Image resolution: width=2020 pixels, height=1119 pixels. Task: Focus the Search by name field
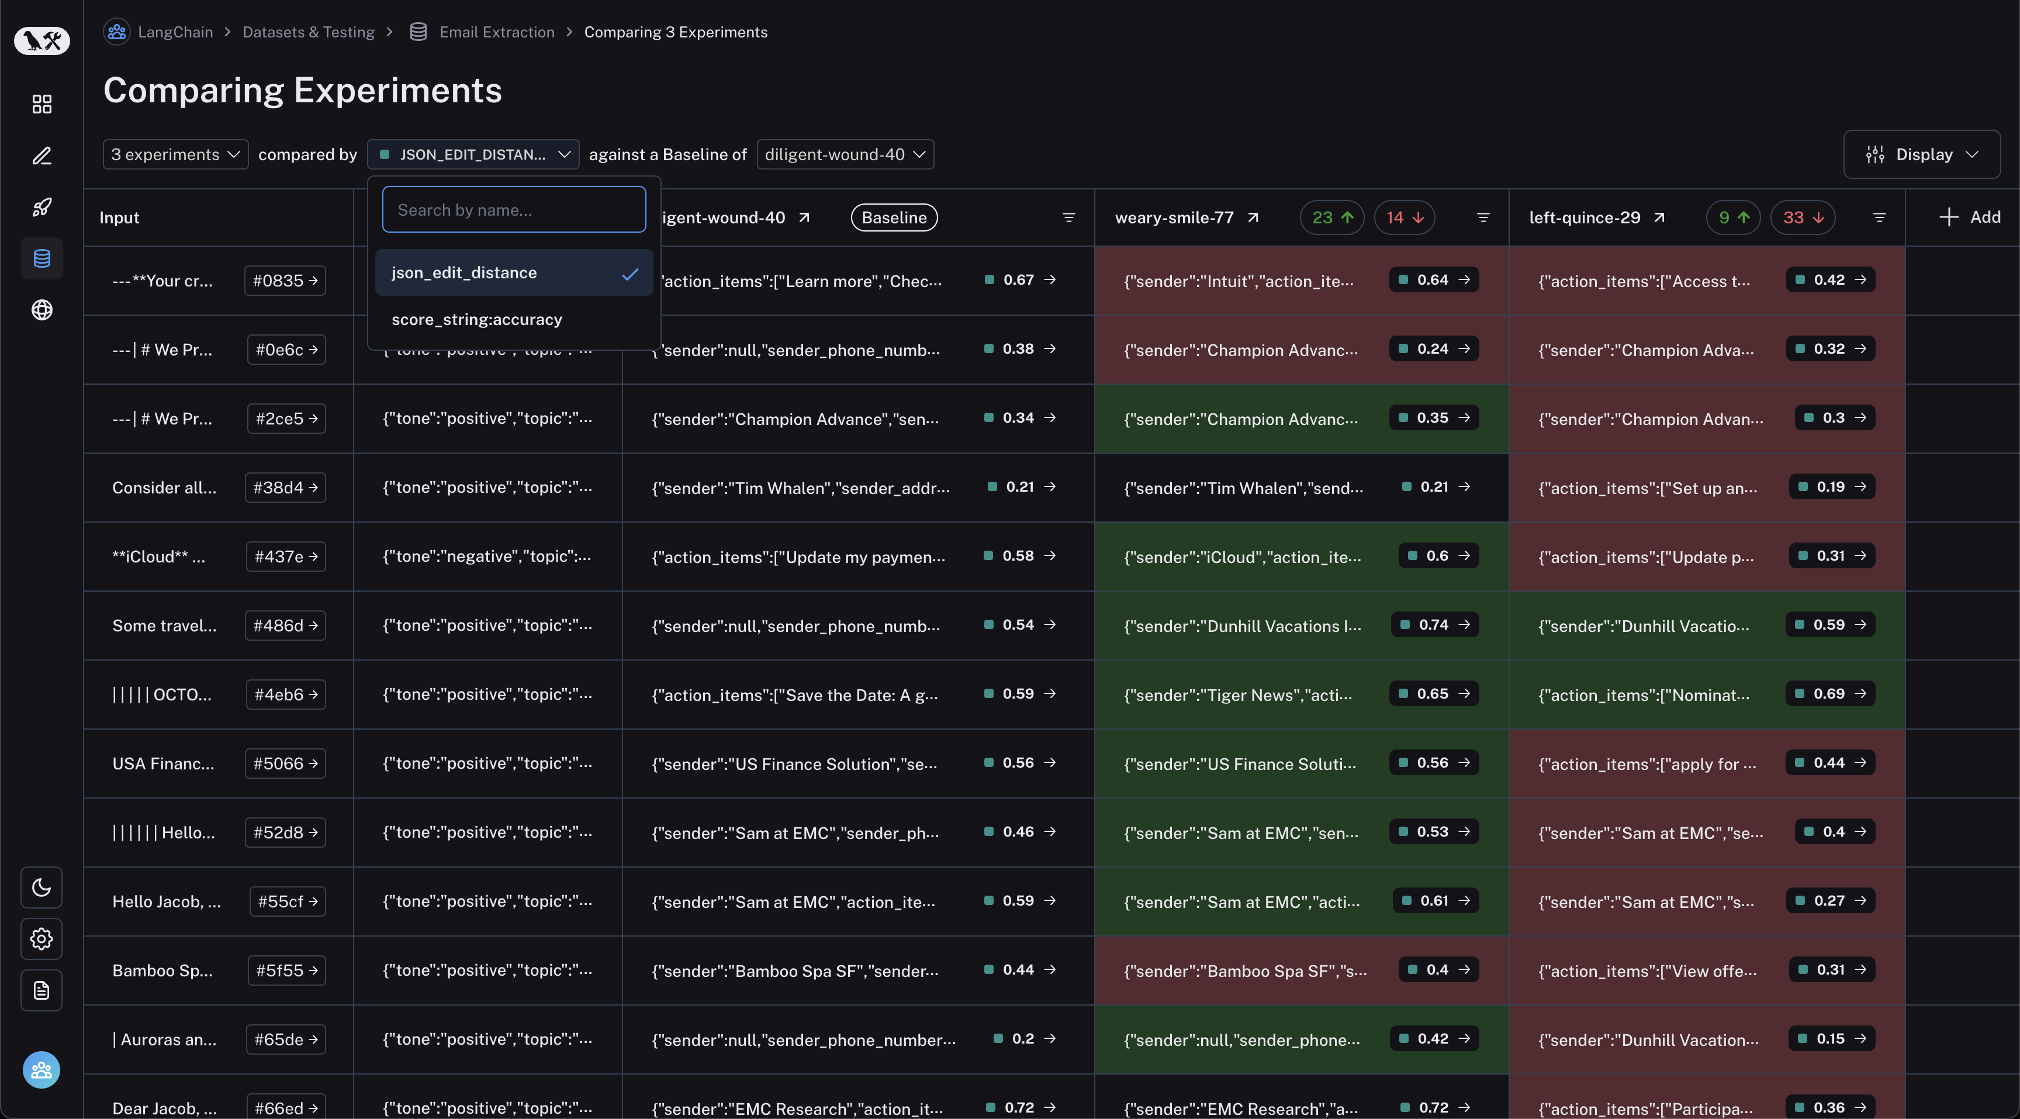coord(514,209)
